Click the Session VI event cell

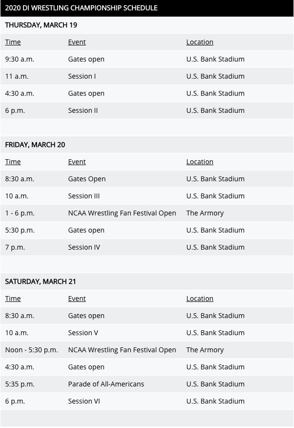[x=84, y=401]
